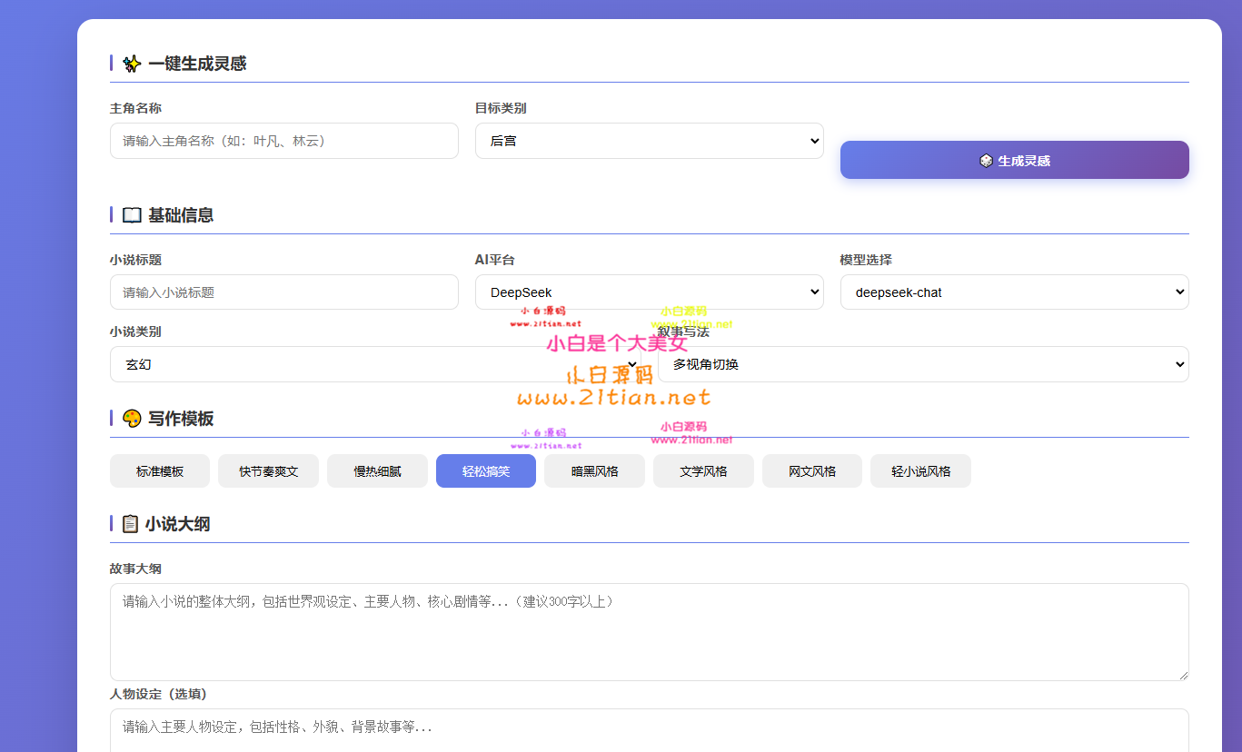The height and width of the screenshot is (752, 1242).
Task: Click the 人物设定（选填） field label
Action: tap(158, 694)
